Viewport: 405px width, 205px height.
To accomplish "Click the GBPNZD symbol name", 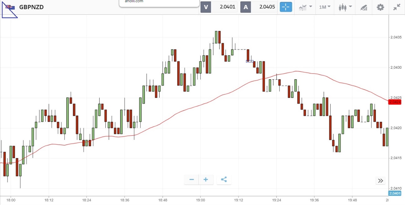I will click(31, 7).
